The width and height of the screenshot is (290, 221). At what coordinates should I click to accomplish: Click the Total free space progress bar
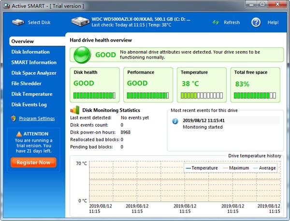tap(255, 95)
